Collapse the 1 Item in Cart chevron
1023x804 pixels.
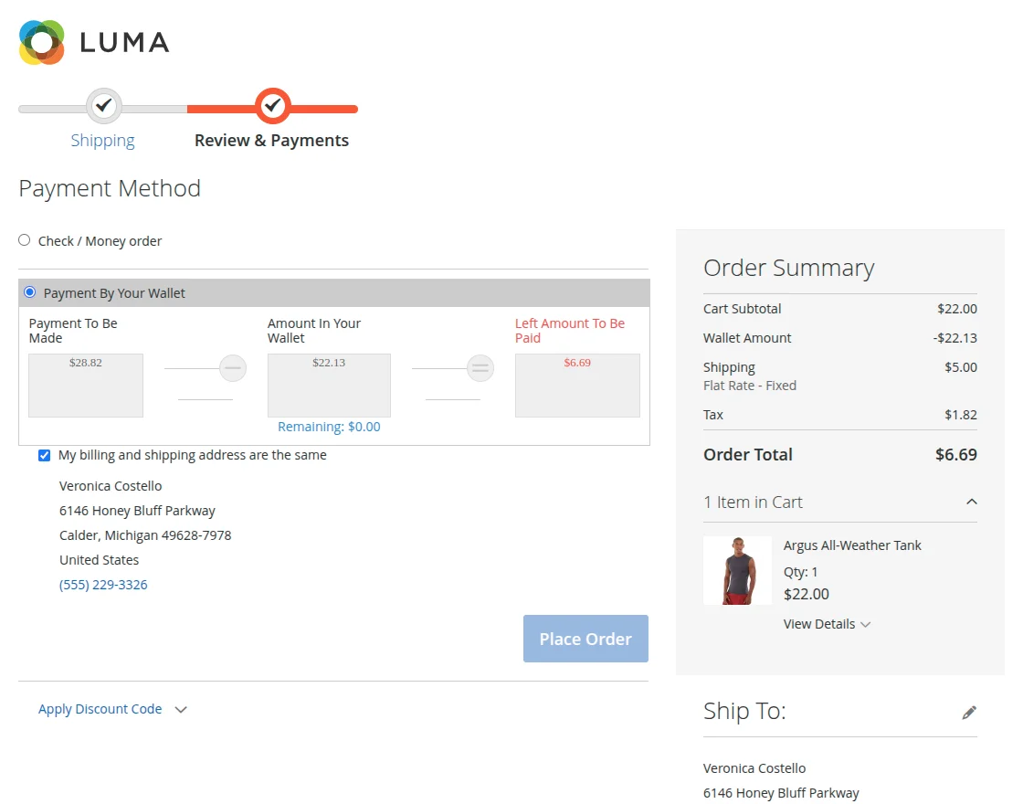pos(972,502)
